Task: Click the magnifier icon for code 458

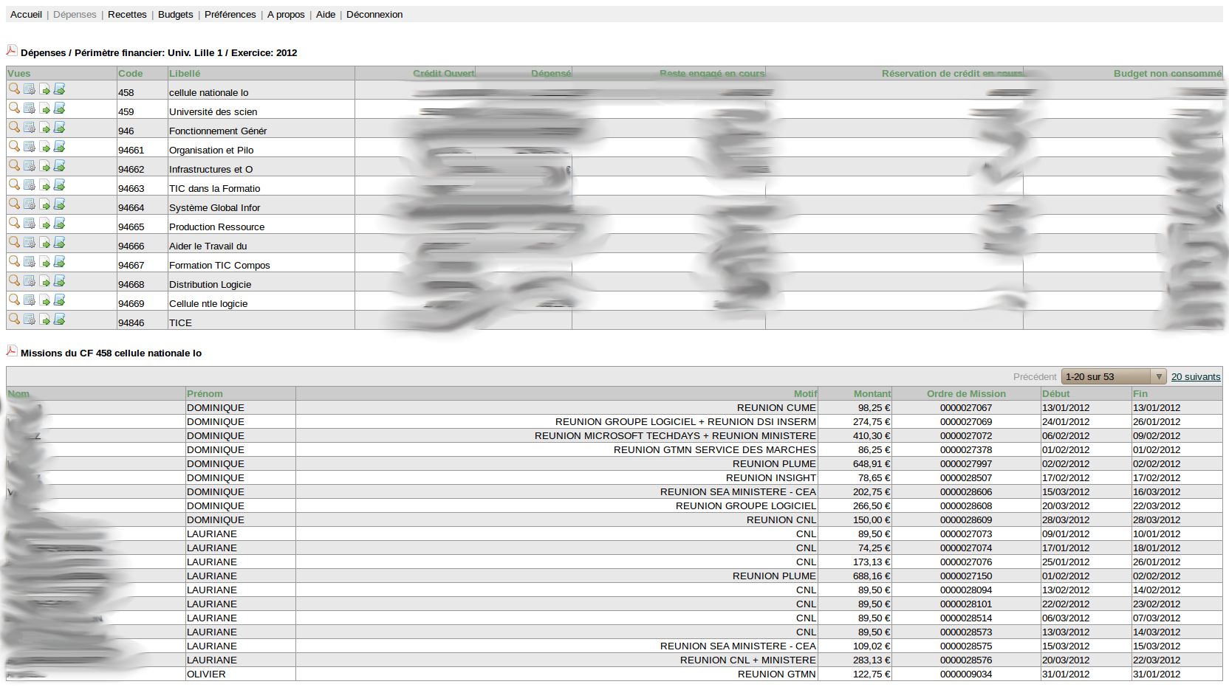Action: pos(14,89)
